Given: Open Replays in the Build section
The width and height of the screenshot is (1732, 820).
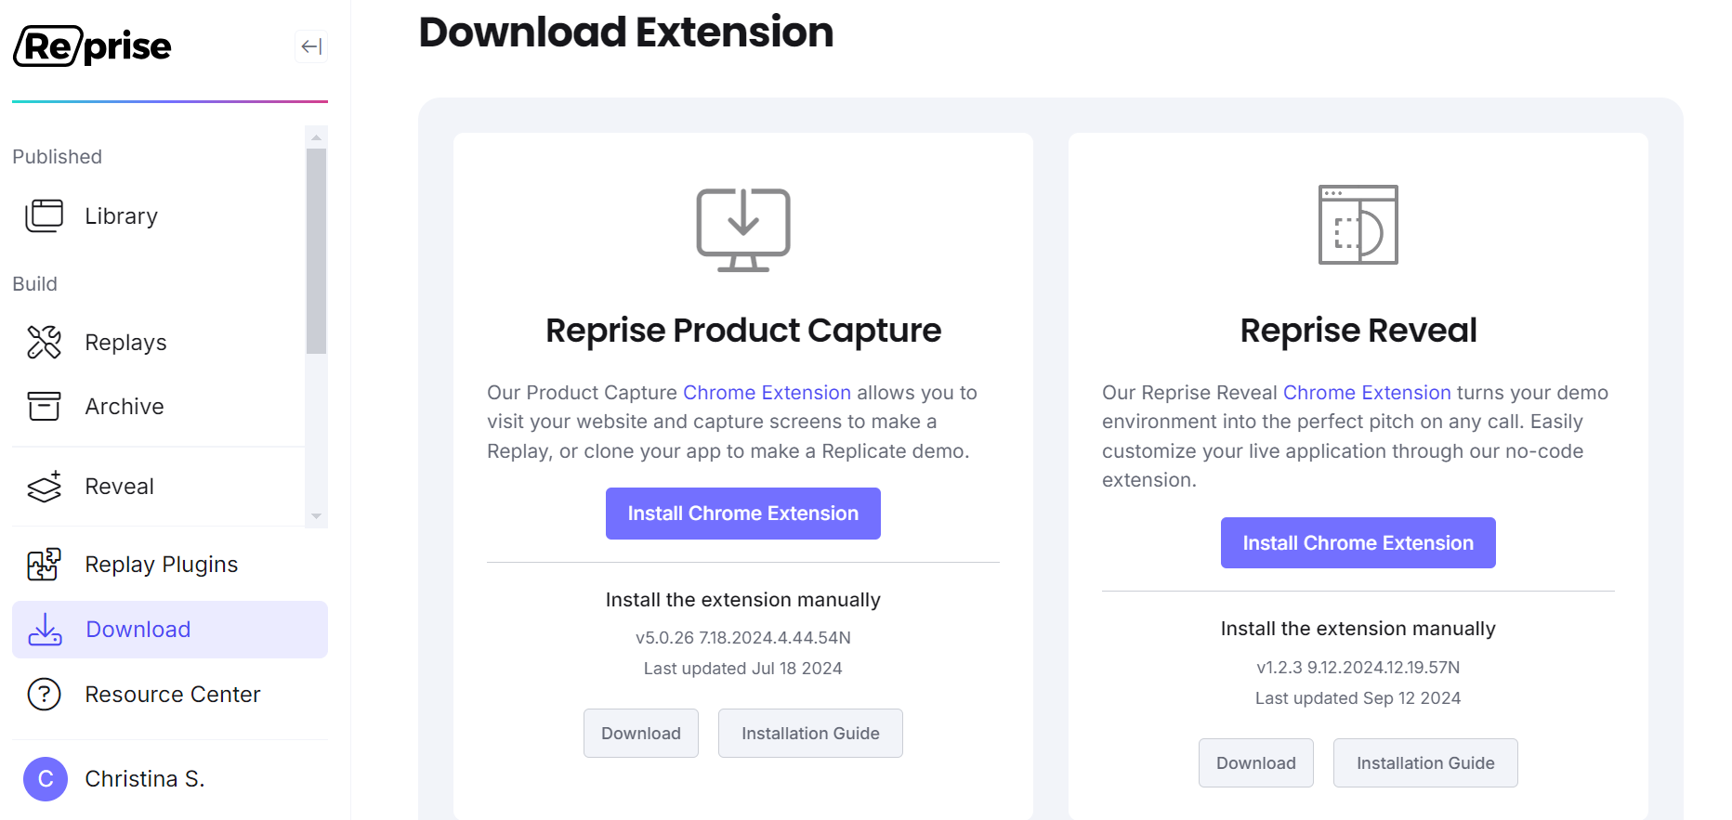Looking at the screenshot, I should (125, 343).
